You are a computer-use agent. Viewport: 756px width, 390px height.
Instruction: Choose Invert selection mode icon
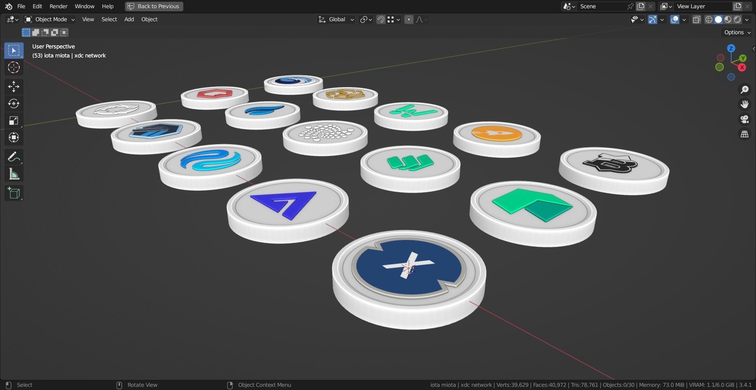click(55, 32)
